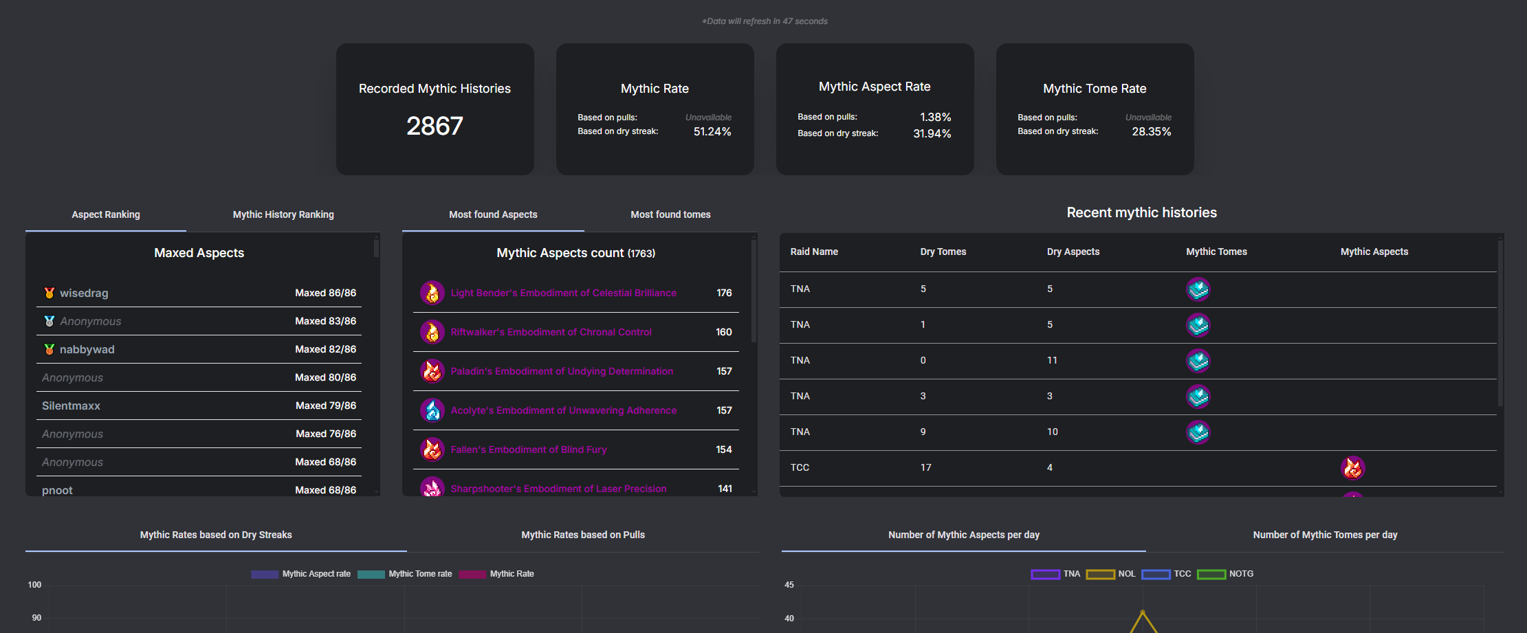Click the Acolyte's Embodiment aspect icon
The image size is (1527, 633).
click(432, 410)
